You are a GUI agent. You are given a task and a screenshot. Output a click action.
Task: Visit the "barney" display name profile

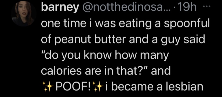pyautogui.click(x=60, y=8)
